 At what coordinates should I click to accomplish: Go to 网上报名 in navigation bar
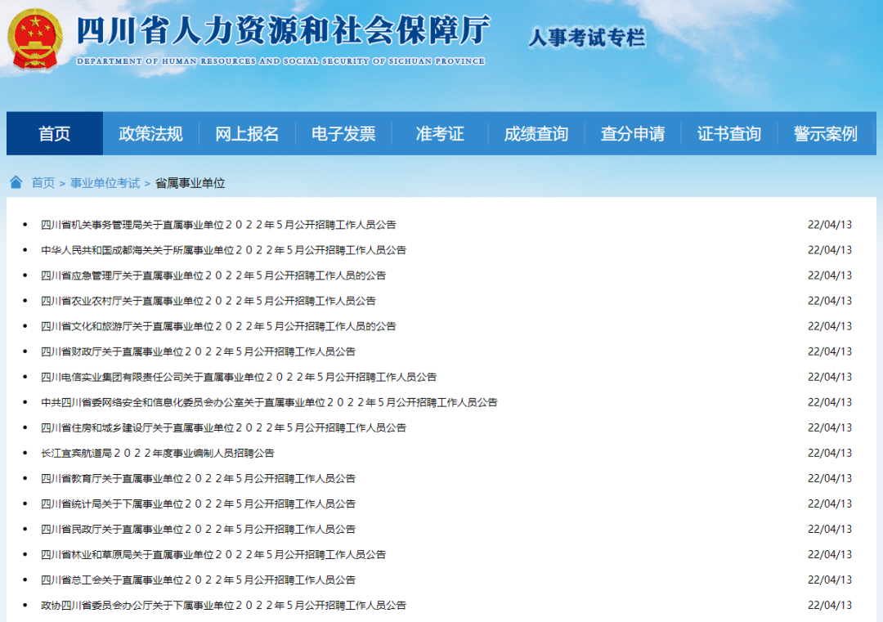coord(247,134)
